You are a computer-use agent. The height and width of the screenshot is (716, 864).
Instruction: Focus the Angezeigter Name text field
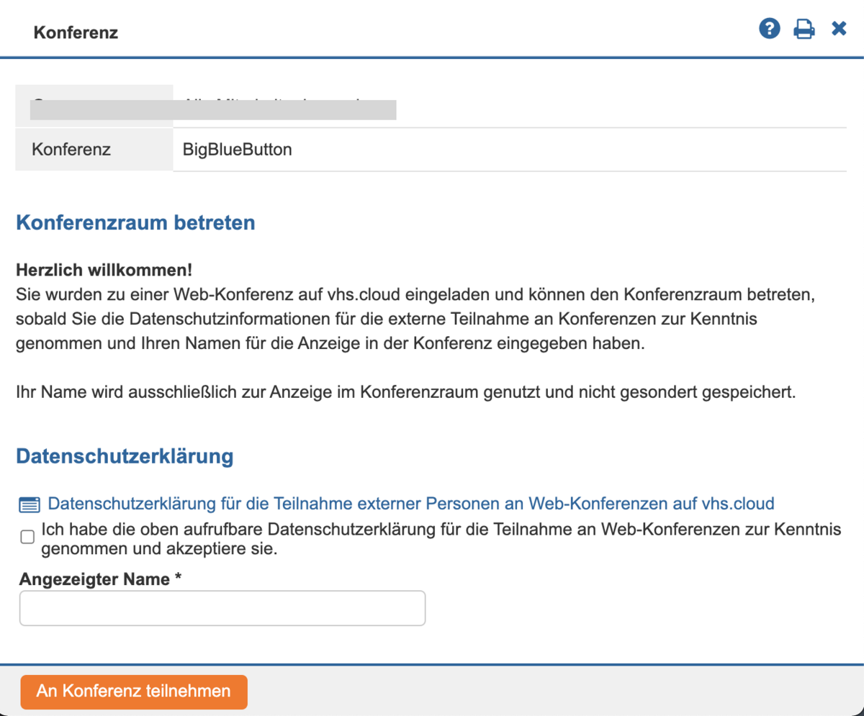(x=222, y=608)
